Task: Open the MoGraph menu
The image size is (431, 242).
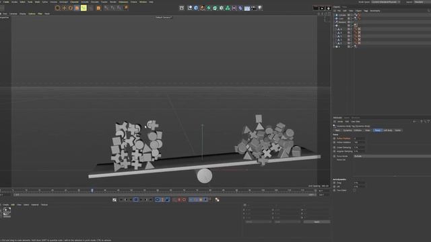Action: 63,2
